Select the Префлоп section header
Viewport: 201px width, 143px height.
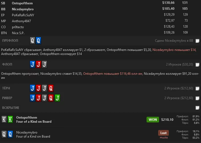click(x=10, y=40)
